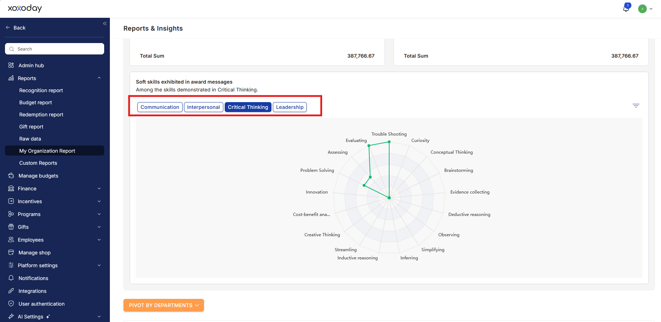The height and width of the screenshot is (322, 661).
Task: Click the Back link label
Action: [x=20, y=28]
